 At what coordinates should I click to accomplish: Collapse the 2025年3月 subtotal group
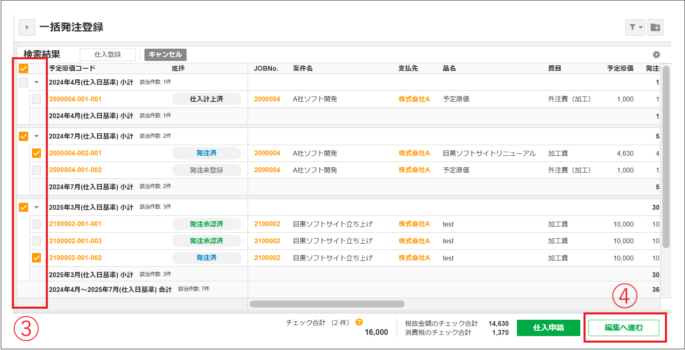[x=36, y=207]
